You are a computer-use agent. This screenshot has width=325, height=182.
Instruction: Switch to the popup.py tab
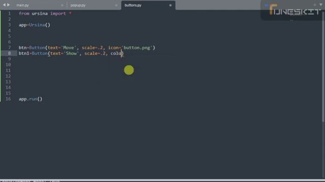(78, 6)
